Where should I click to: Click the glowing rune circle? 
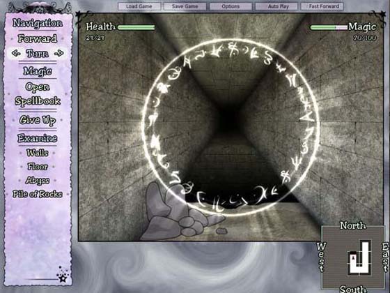pyautogui.click(x=231, y=128)
